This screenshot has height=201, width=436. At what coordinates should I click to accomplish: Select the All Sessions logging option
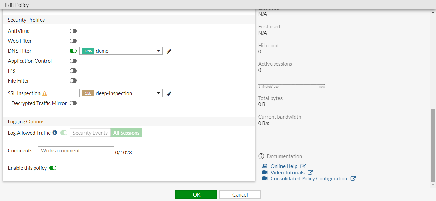click(126, 133)
